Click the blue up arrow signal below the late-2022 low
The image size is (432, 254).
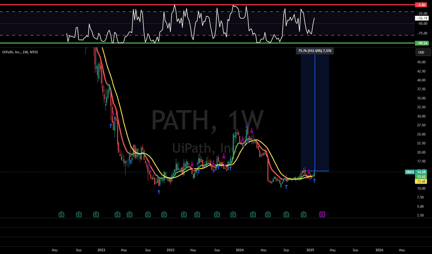coord(159,192)
